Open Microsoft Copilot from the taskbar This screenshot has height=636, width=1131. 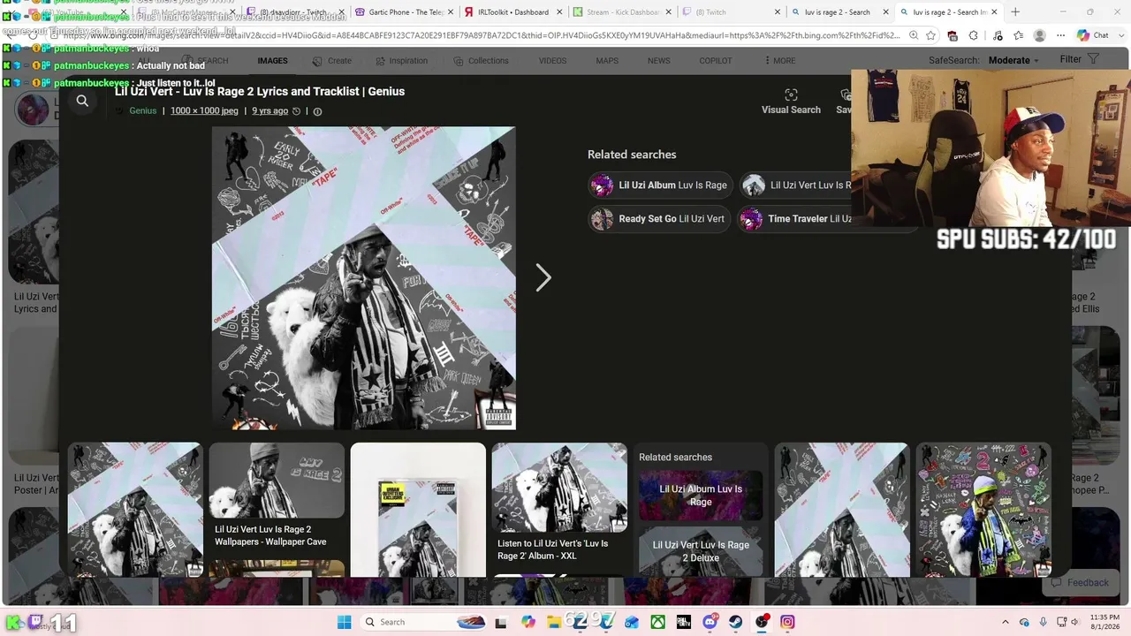[x=528, y=622]
